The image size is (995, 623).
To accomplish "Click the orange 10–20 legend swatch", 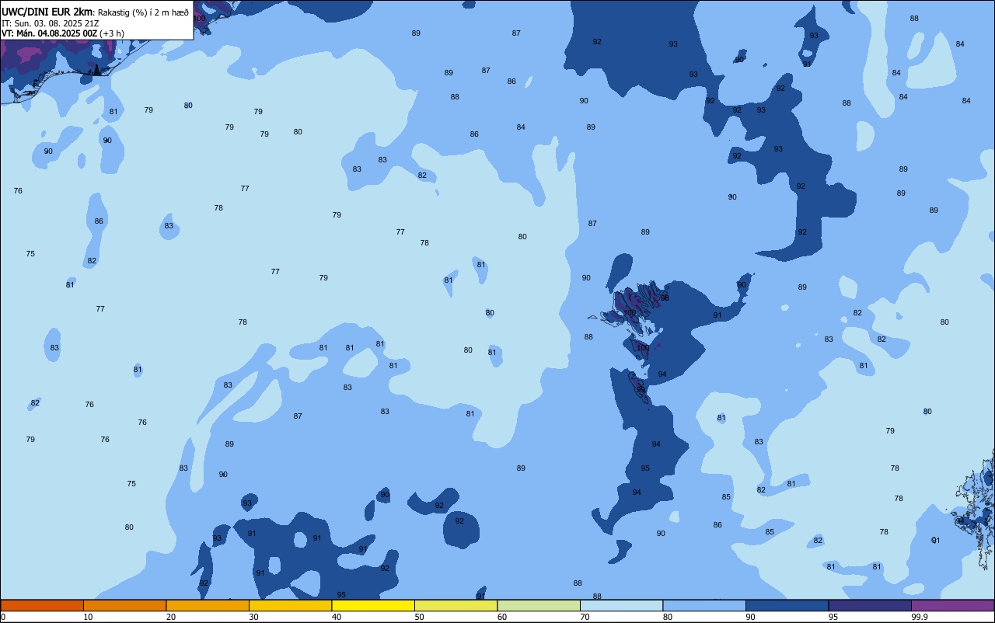I will tap(124, 605).
